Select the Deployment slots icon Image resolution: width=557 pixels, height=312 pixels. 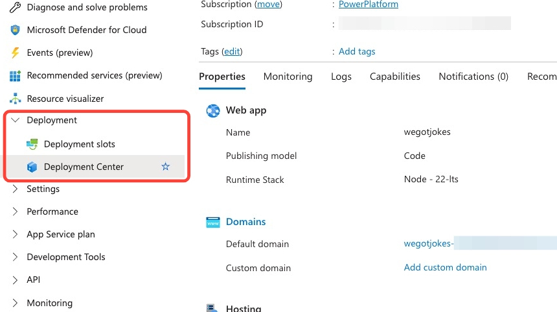[x=32, y=144]
